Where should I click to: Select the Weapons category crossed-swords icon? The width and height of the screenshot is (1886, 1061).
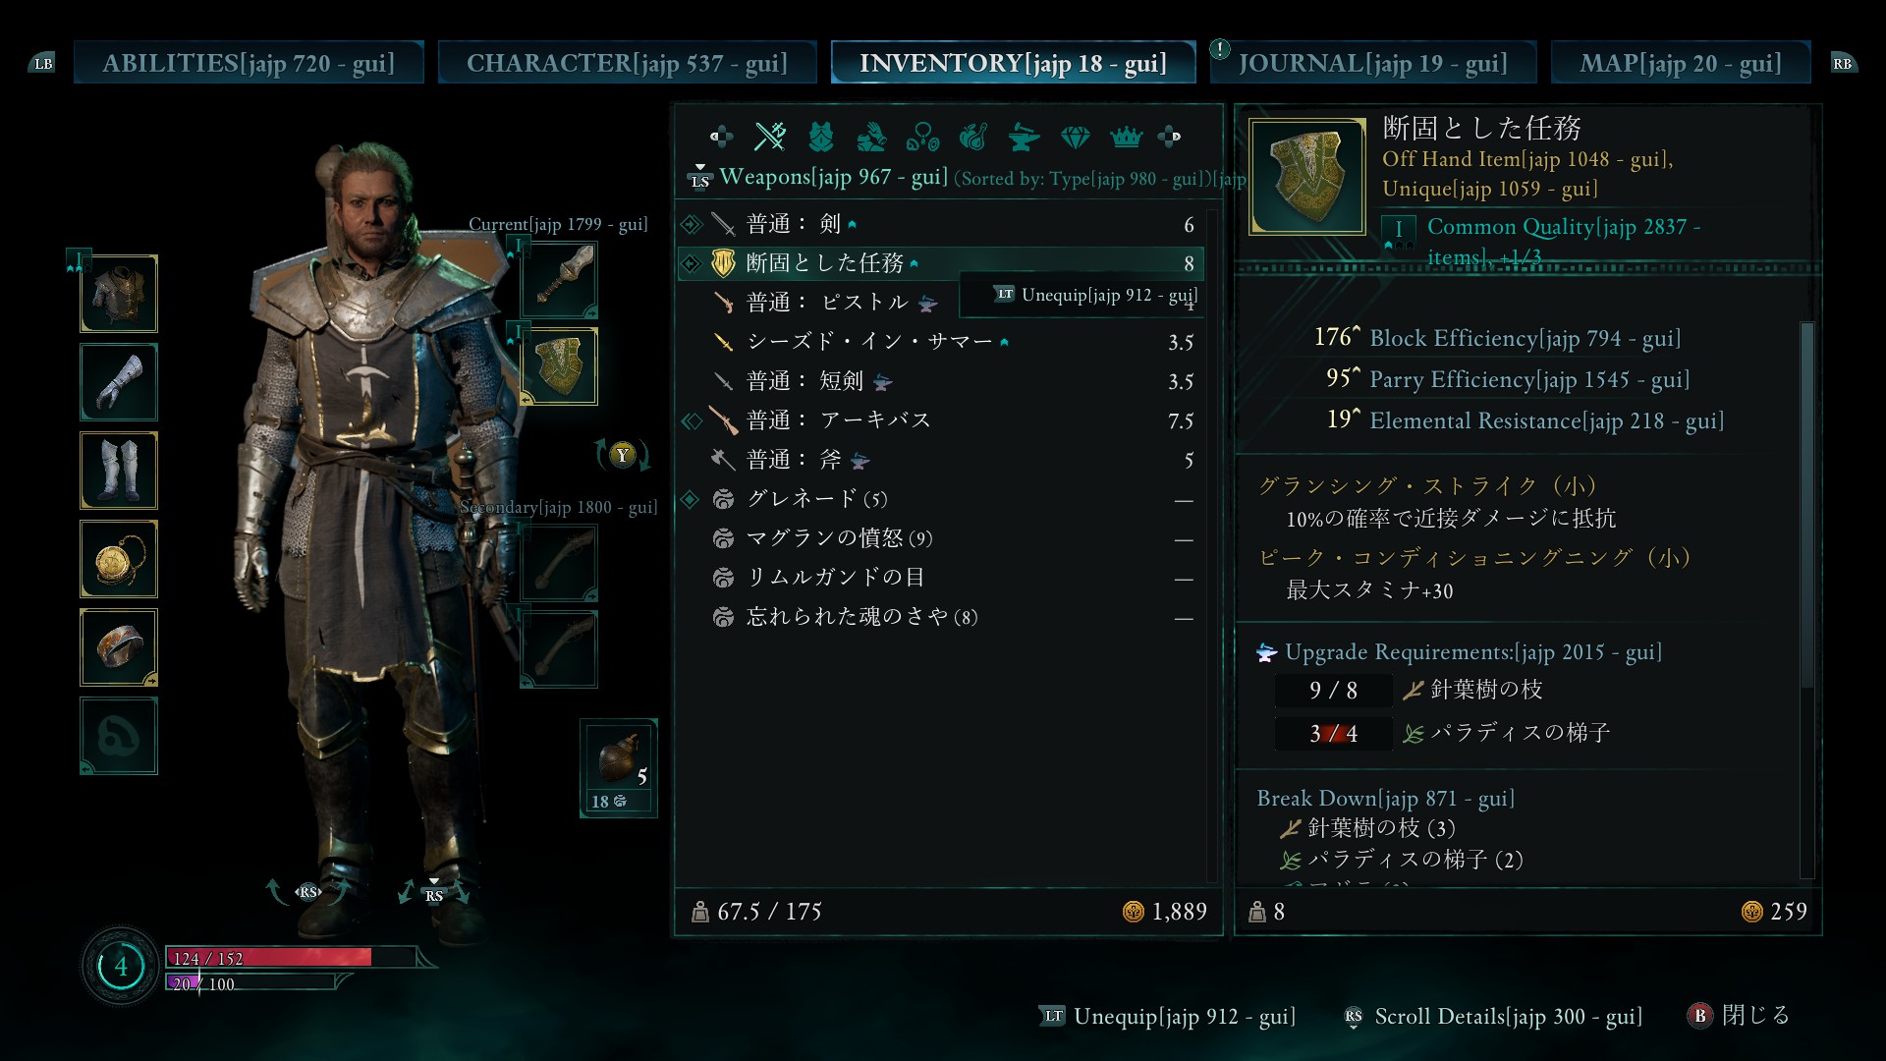[770, 137]
